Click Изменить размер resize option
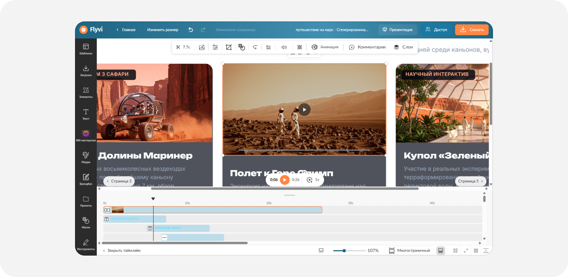Screen dimensions: 568x277 (x=163, y=30)
